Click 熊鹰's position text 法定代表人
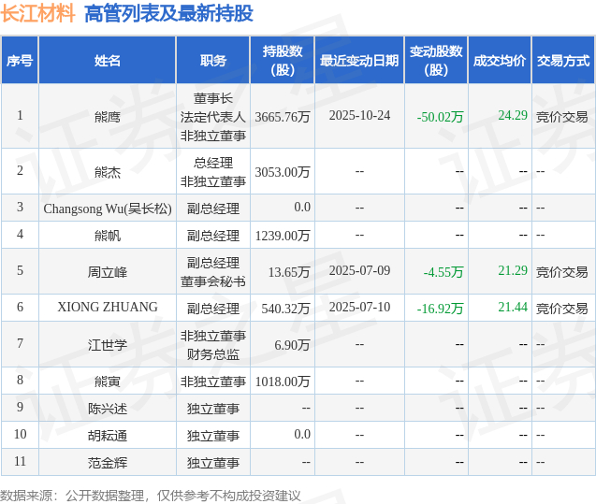 [x=213, y=117]
